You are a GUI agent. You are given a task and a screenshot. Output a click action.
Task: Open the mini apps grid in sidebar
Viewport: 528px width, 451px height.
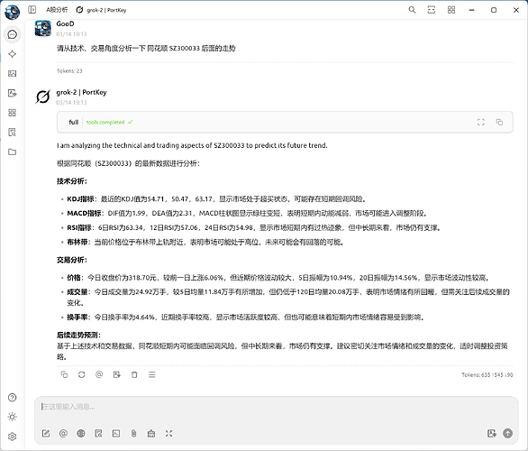[x=12, y=113]
